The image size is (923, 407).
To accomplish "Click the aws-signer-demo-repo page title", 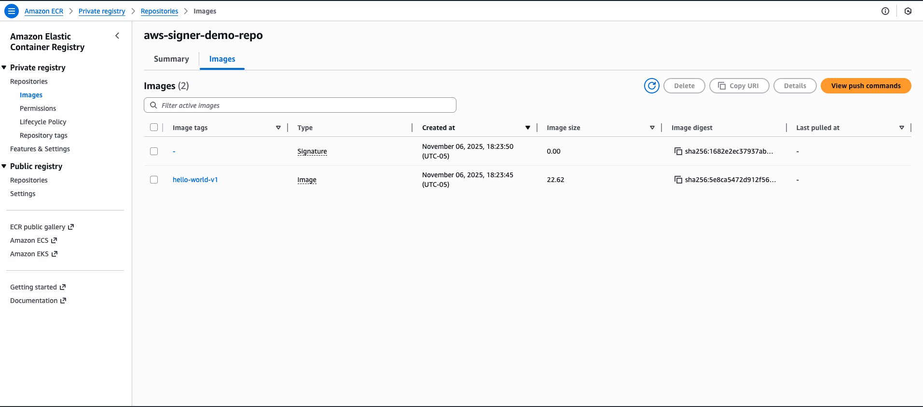I will click(x=203, y=35).
